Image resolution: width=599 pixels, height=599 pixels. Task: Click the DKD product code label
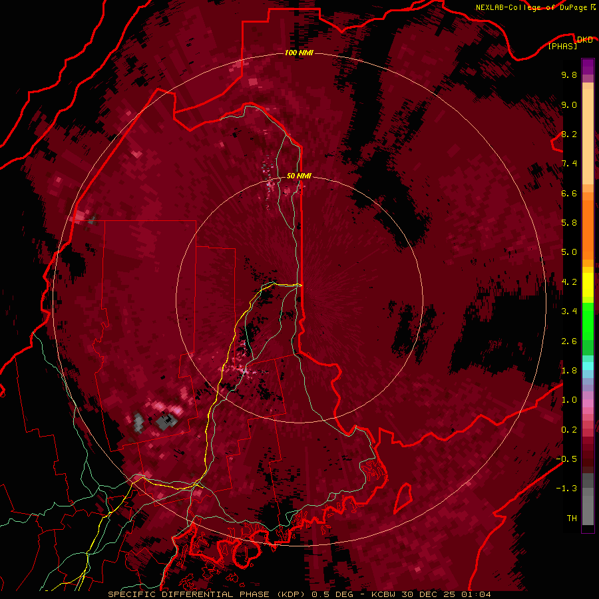(x=584, y=39)
